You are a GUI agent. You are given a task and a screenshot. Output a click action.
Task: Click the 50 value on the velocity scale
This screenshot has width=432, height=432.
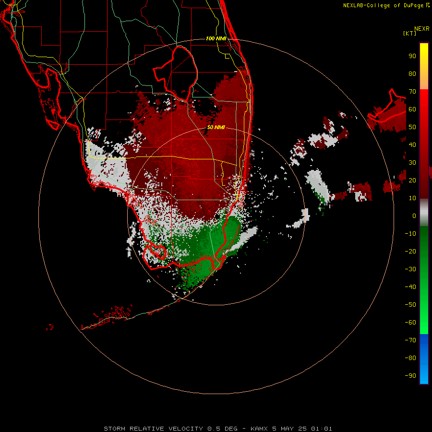click(412, 127)
